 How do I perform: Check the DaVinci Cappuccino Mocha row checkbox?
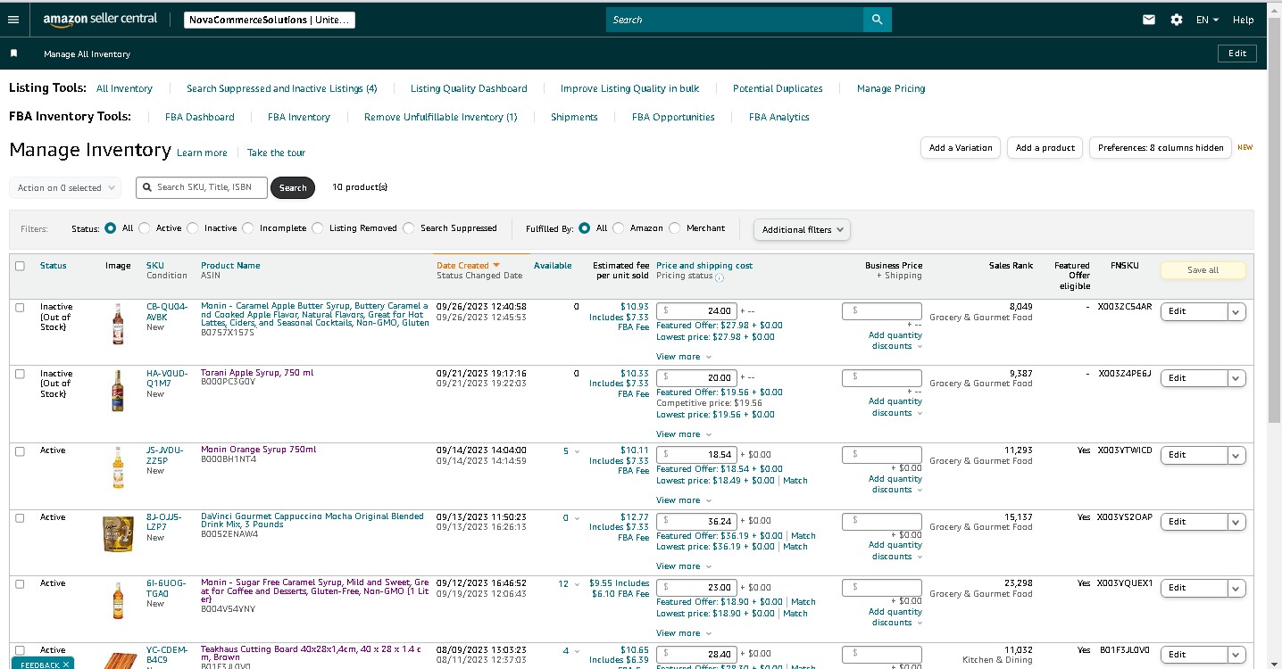tap(20, 517)
